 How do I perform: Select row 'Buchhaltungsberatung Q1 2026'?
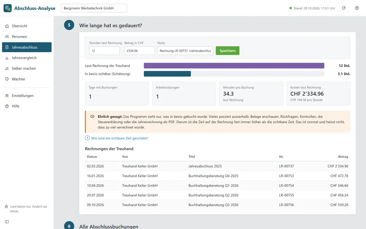(x=218, y=185)
